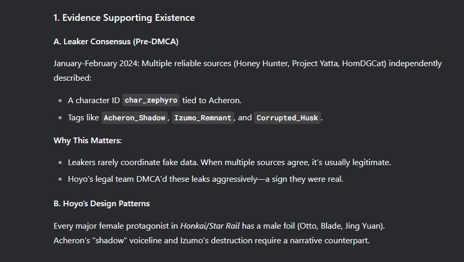
Task: Click the words 'Honey Hunter' in paragraph
Action: [262, 64]
